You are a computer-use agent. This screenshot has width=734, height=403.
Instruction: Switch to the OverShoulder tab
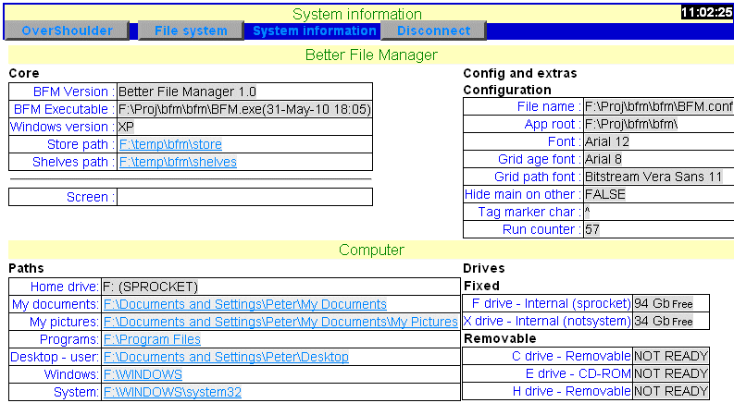click(x=67, y=31)
